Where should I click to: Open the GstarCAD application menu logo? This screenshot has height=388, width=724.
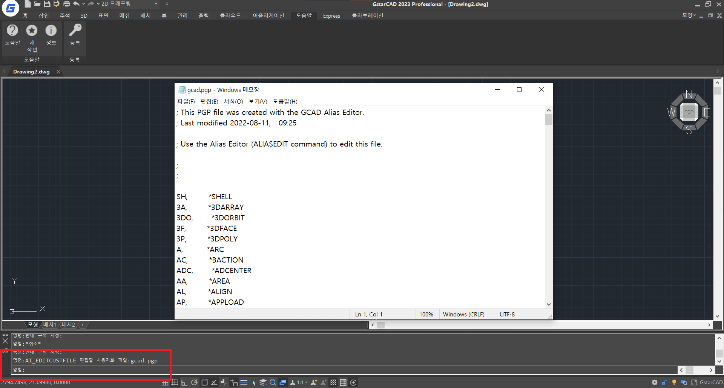click(x=11, y=8)
